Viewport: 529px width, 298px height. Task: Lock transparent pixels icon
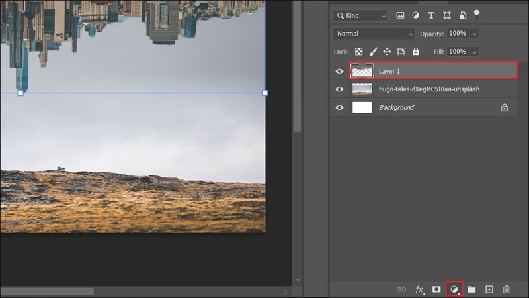(x=358, y=52)
